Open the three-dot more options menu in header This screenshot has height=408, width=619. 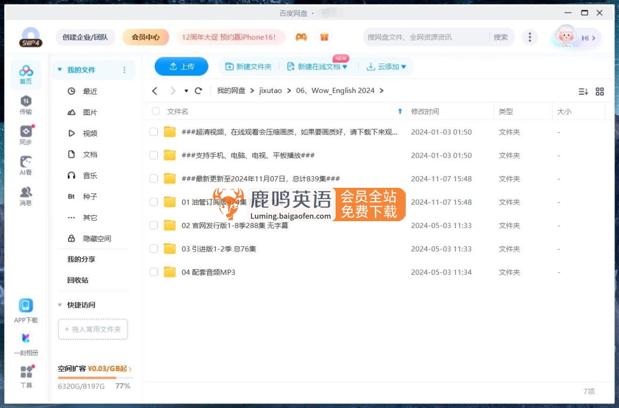[x=530, y=37]
